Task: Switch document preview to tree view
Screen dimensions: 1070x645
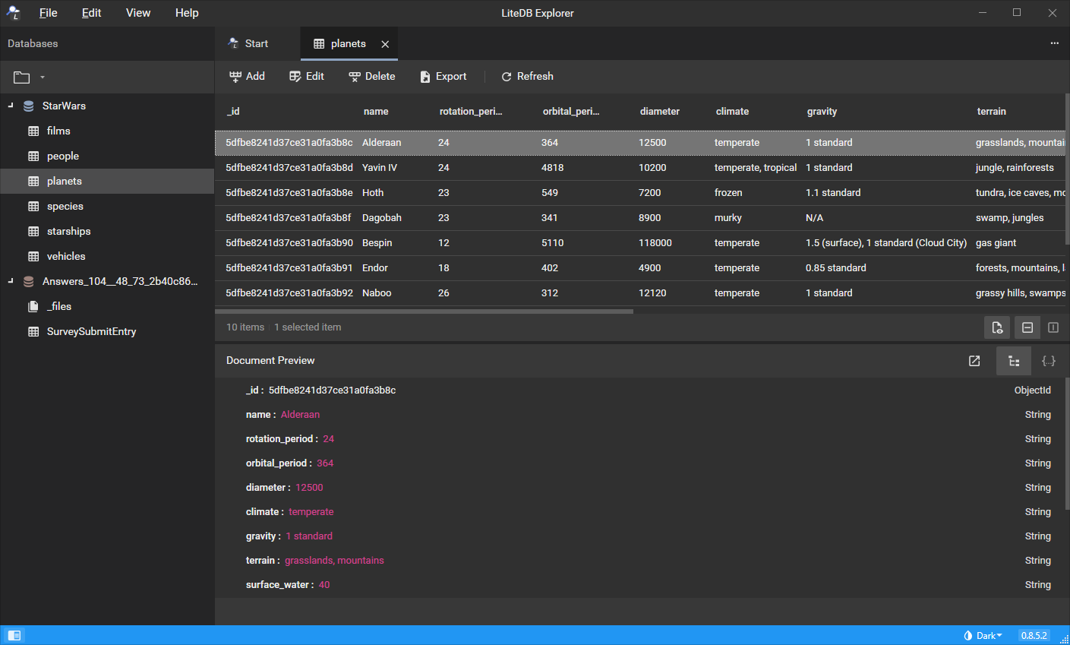Action: coord(1014,361)
